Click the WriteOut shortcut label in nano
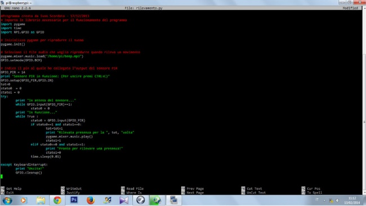This screenshot has height=206, width=366. click(74, 189)
